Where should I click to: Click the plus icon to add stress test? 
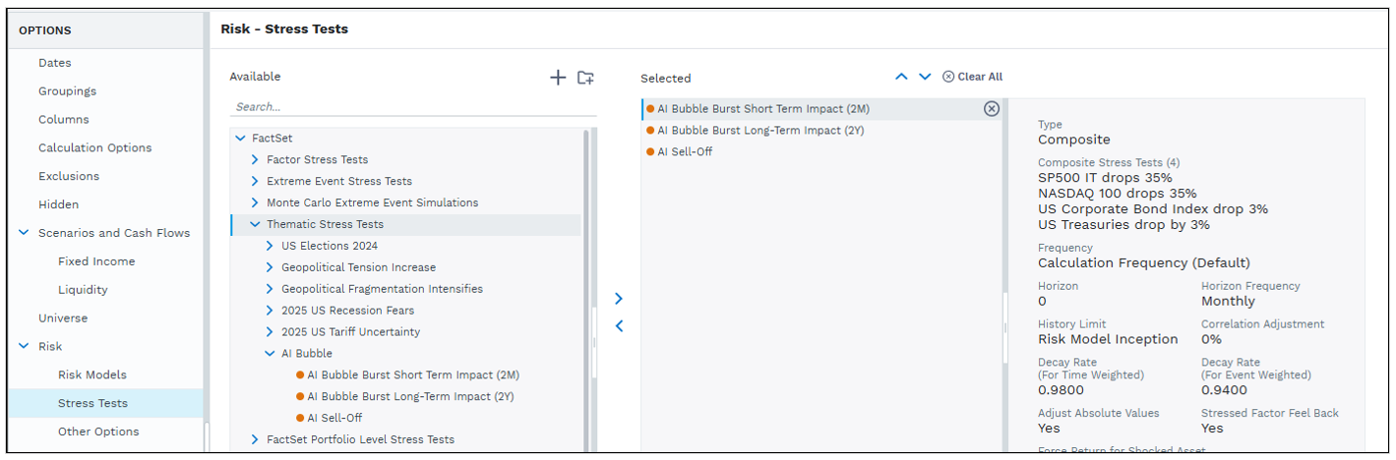tap(558, 78)
